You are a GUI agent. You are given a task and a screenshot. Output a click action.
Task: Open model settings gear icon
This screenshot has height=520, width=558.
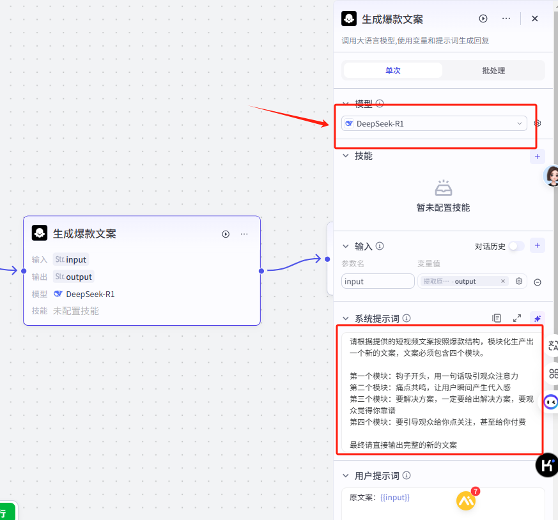(538, 123)
